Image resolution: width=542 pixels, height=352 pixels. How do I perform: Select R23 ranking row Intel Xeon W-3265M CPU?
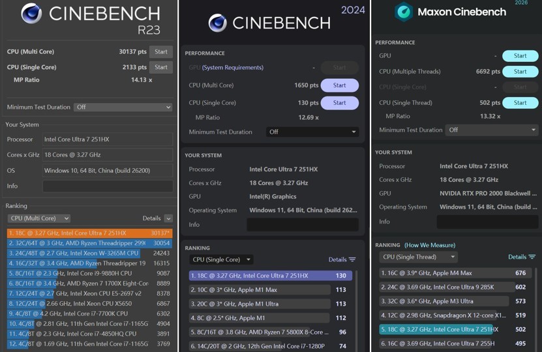[89, 253]
